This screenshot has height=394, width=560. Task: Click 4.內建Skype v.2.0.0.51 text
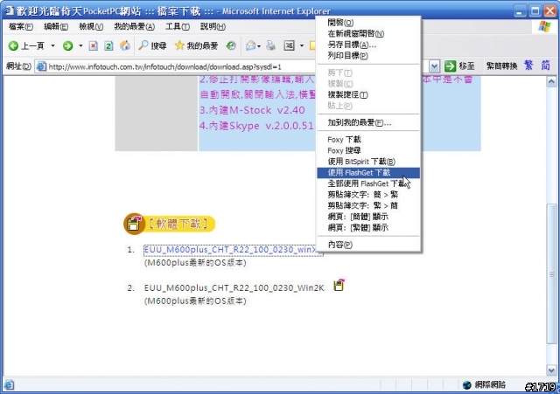pyautogui.click(x=256, y=126)
